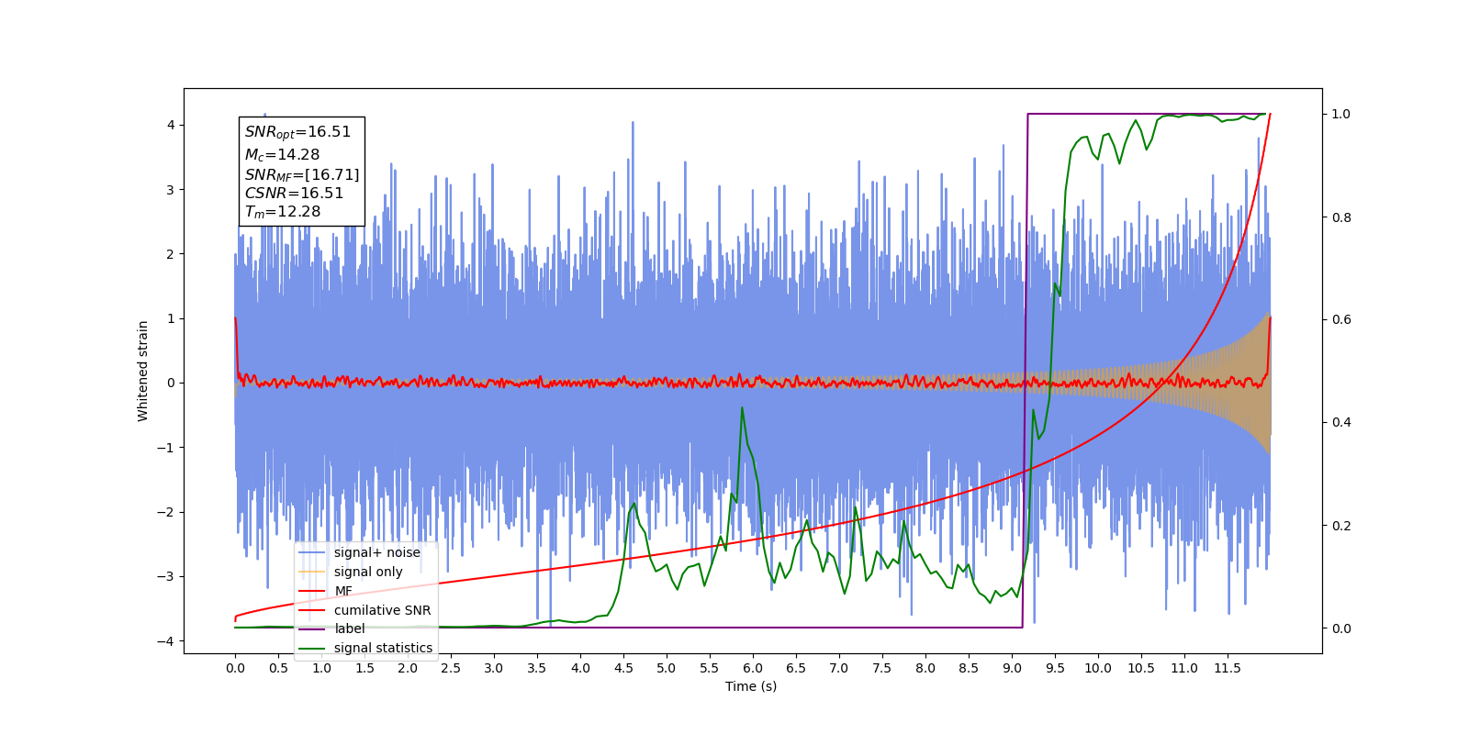Click the x-axis tick label 10.5
The height and width of the screenshot is (734, 1469).
[x=1141, y=668]
